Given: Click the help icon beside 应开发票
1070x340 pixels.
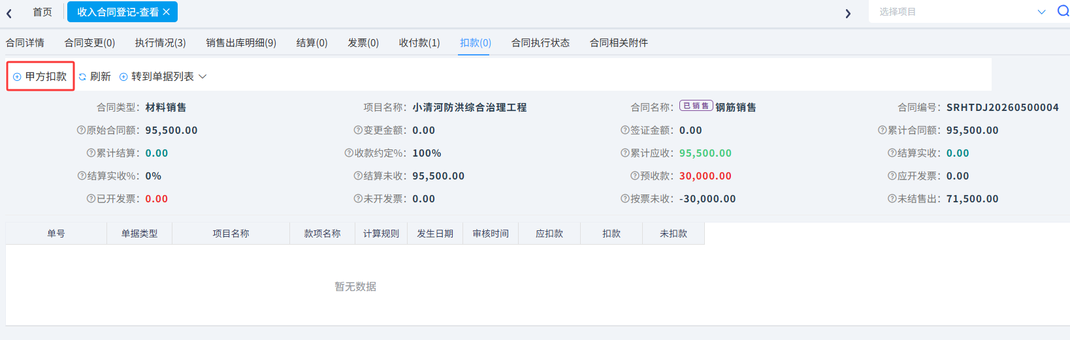Looking at the screenshot, I should pos(892,176).
